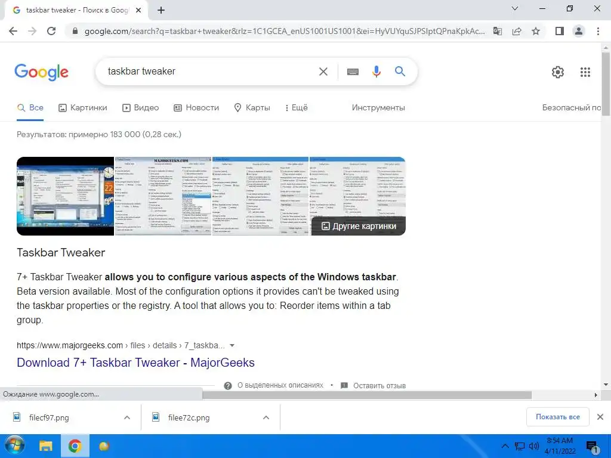Image resolution: width=611 pixels, height=458 pixels.
Task: Open the first Windows 7 desktop thumbnail
Action: (66, 196)
